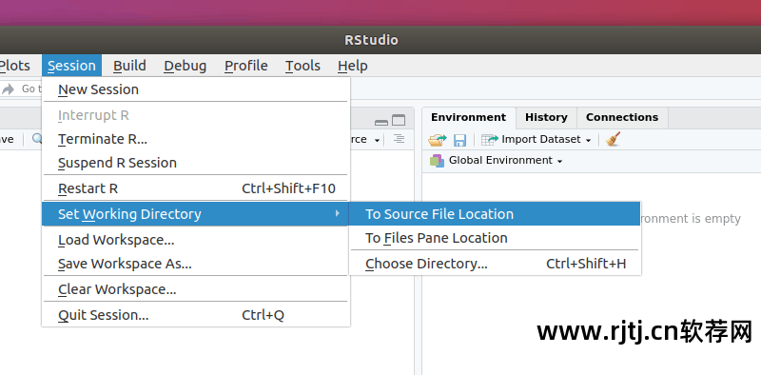Select Choose Directory menu entry
Viewport: 761px width, 375px height.
(495, 264)
